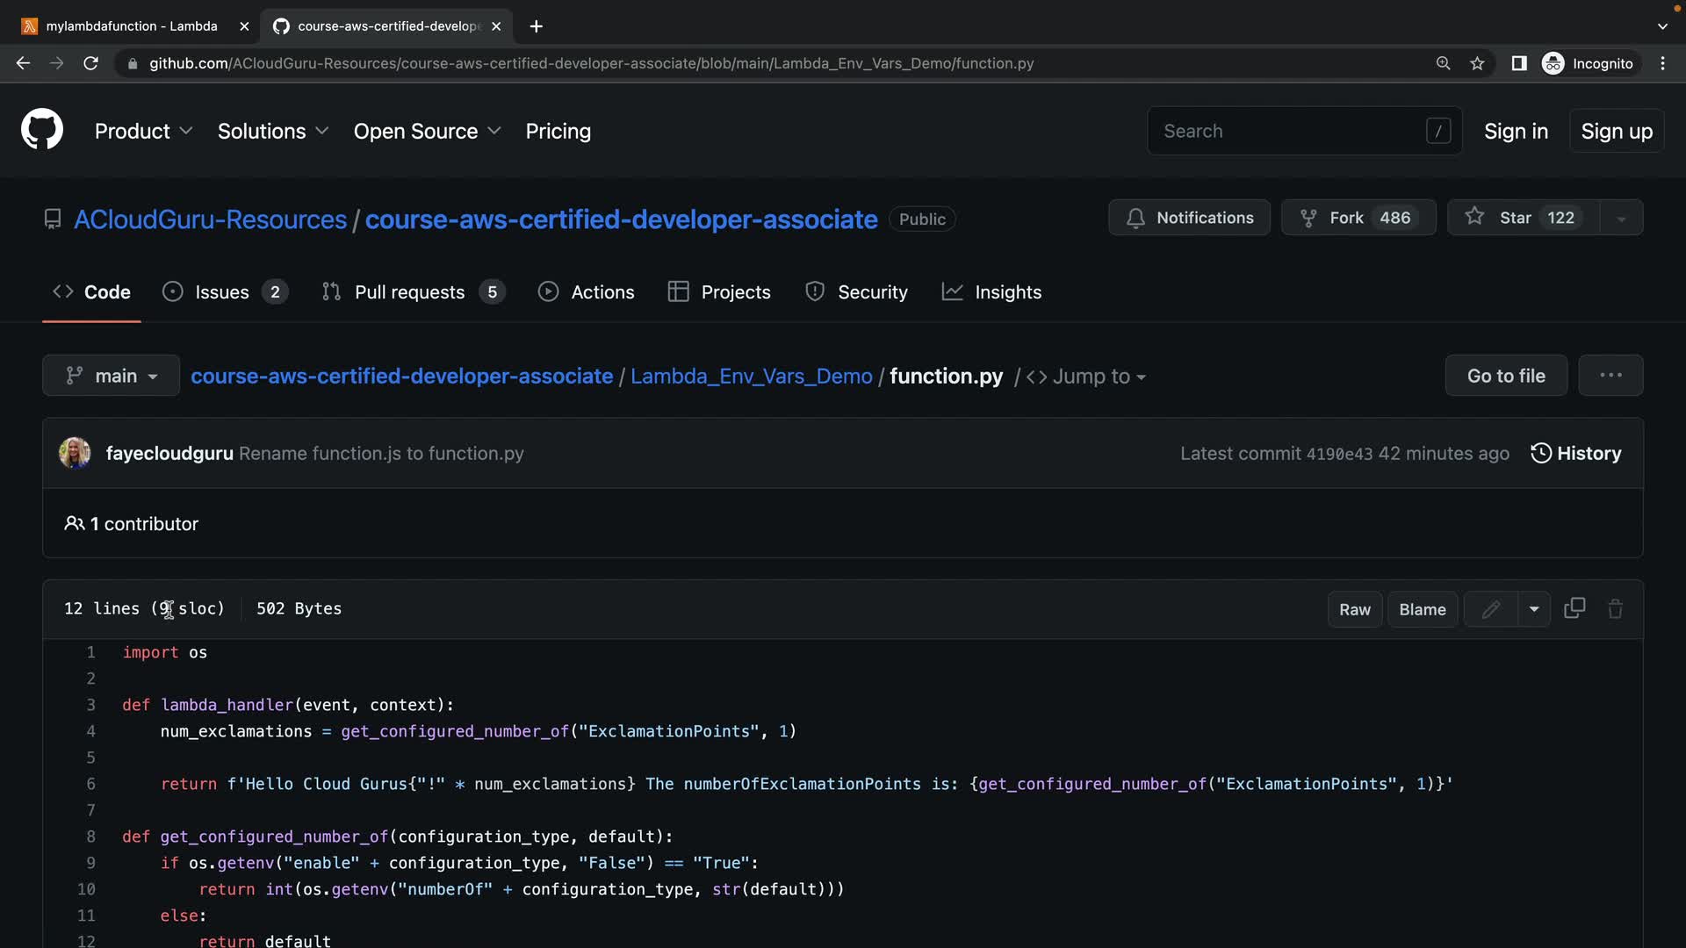This screenshot has width=1686, height=948.
Task: Expand the Product navigation menu
Action: 143,131
